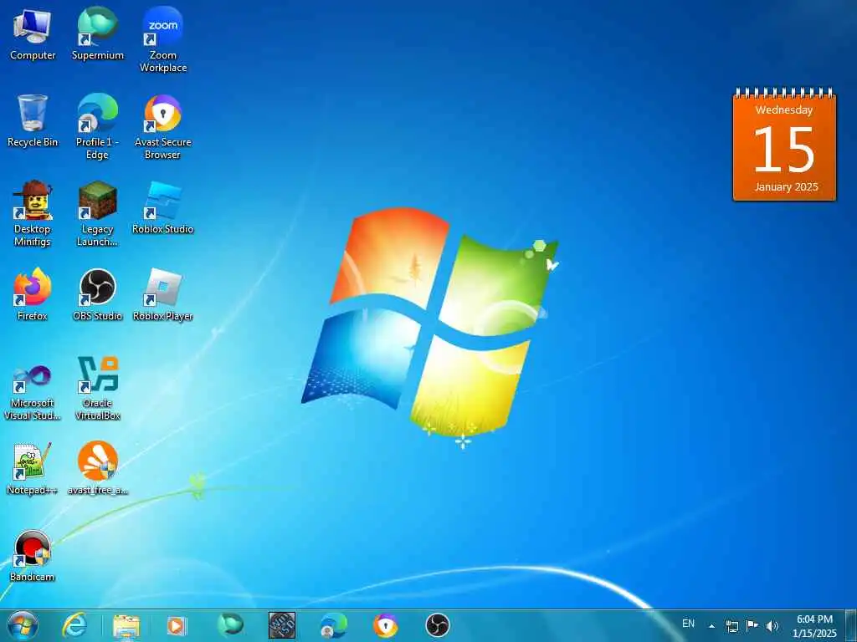The width and height of the screenshot is (857, 642).
Task: Select the Supermium desktop shortcut
Action: [x=97, y=34]
